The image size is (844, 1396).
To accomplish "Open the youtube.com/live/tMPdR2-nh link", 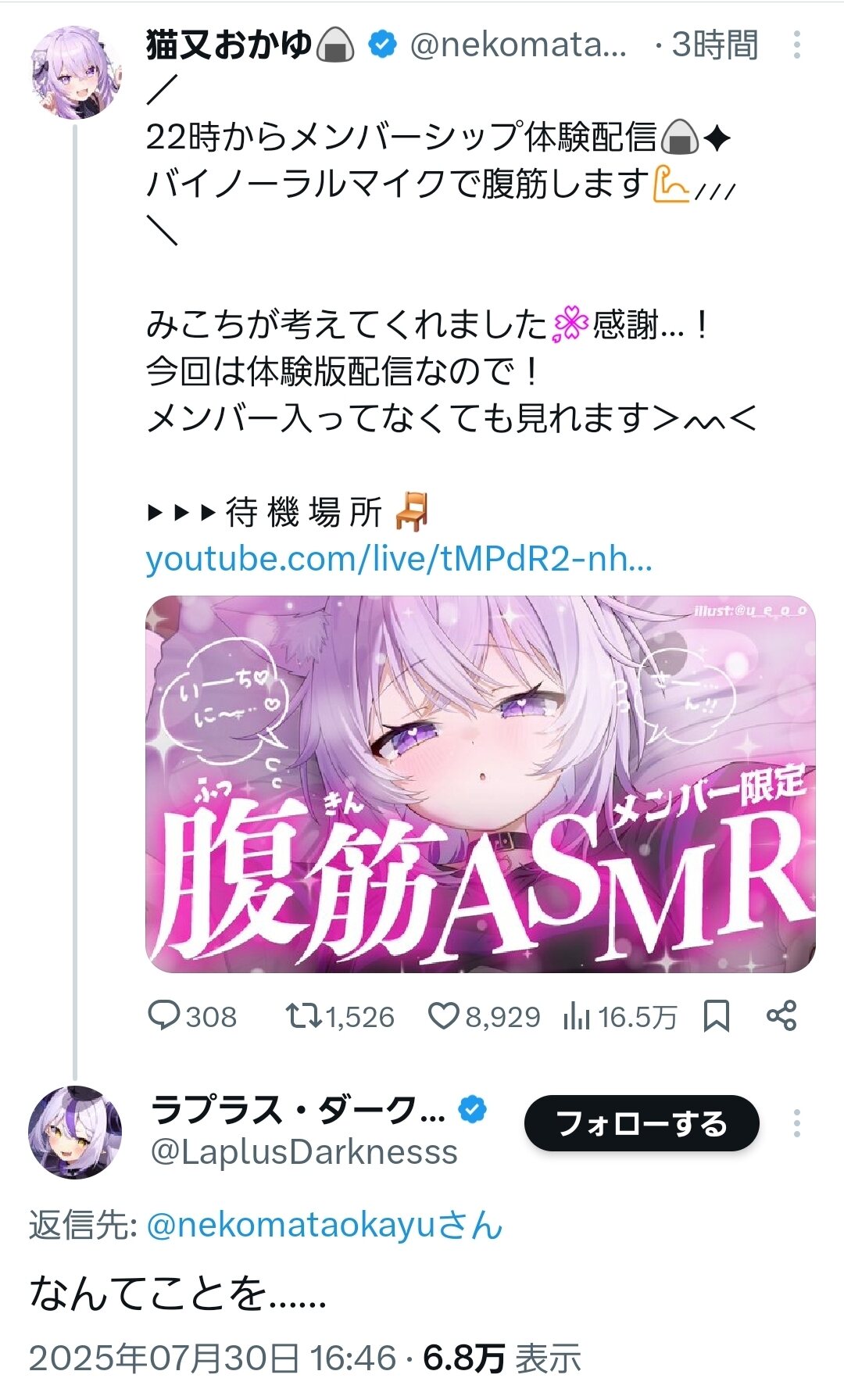I will (399, 560).
